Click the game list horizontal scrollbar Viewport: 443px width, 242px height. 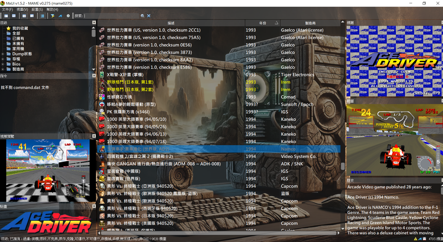point(219,233)
